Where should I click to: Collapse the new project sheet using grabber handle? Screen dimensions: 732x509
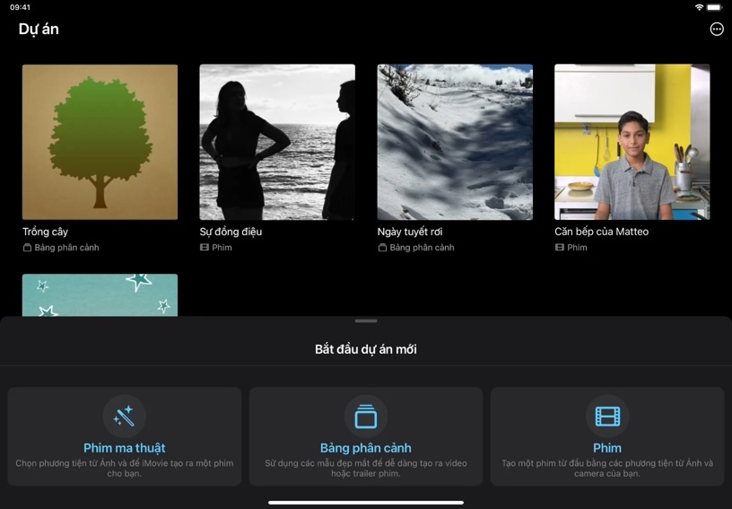tap(366, 320)
